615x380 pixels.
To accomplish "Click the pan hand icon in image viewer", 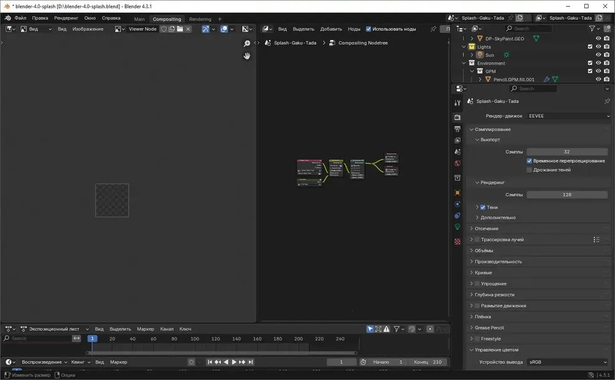I will [x=247, y=56].
